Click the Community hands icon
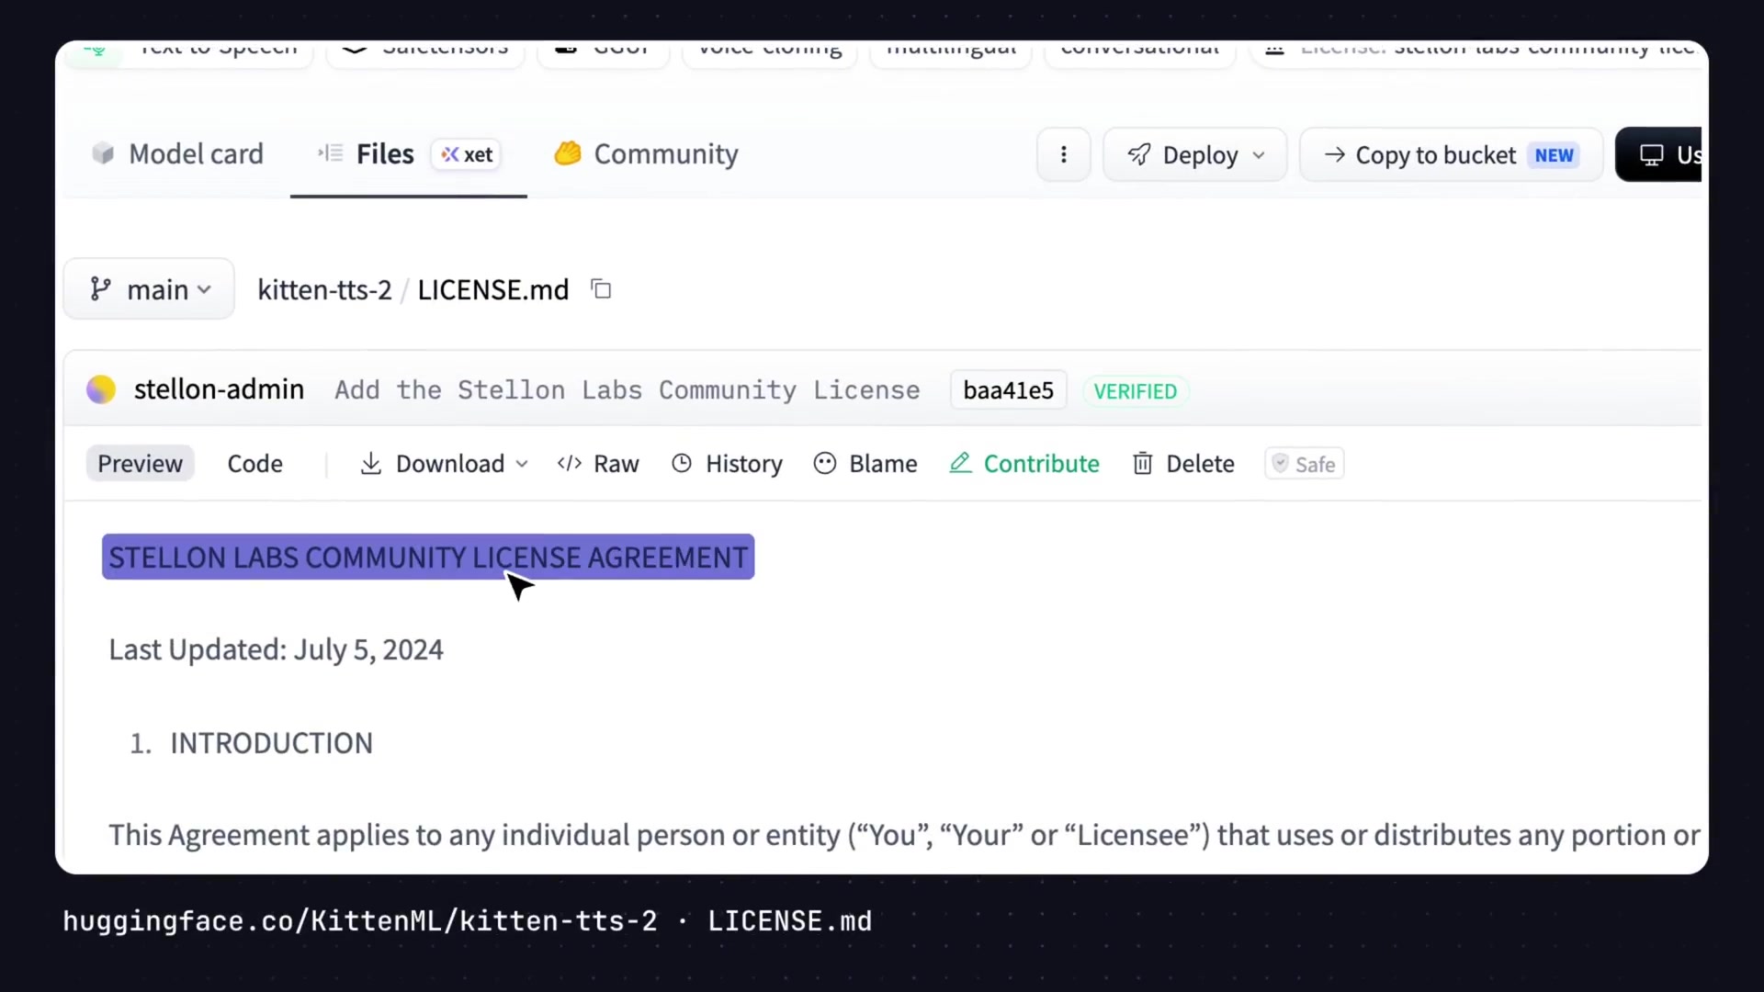The height and width of the screenshot is (992, 1764). pyautogui.click(x=568, y=152)
